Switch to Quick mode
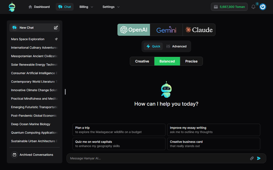 pyautogui.click(x=153, y=46)
